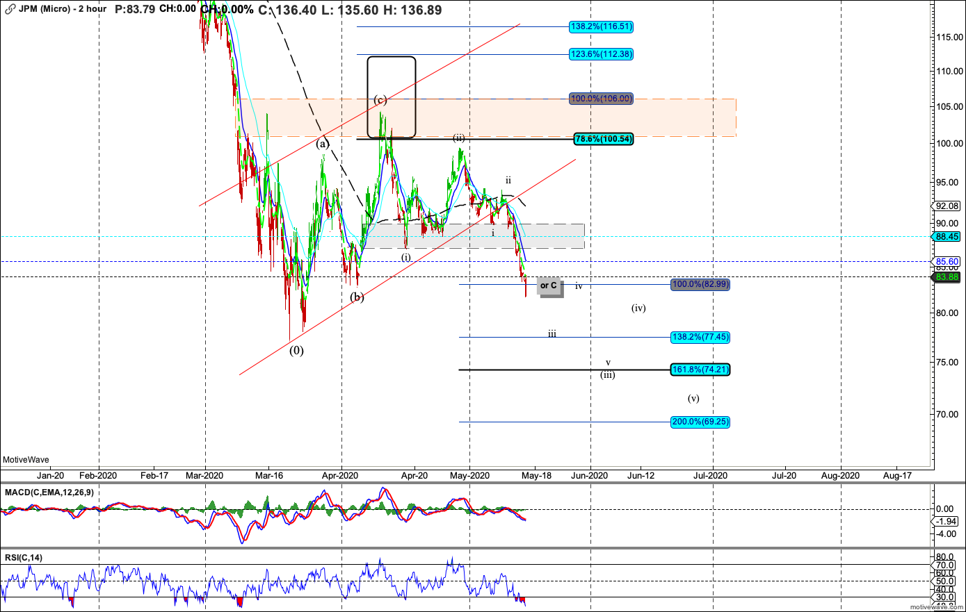Click the (b) wave label
This screenshot has height=612, width=966.
coord(357,297)
